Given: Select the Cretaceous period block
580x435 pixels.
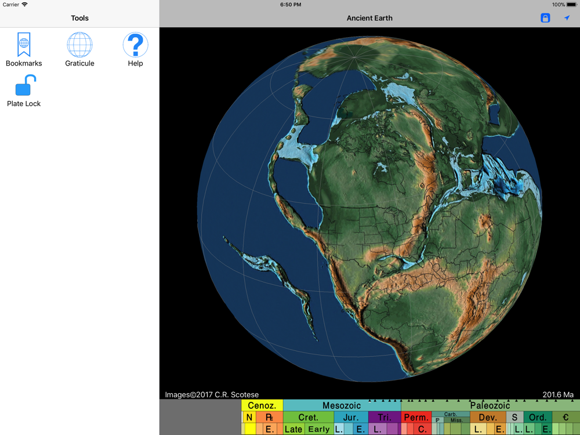Looking at the screenshot, I should click(x=308, y=417).
